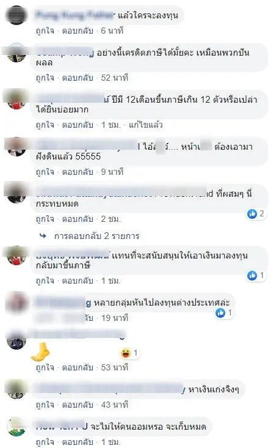Click ถูกใจ under จะเก็บหมด comment
Screen dimensions: 279x448
pos(45,442)
